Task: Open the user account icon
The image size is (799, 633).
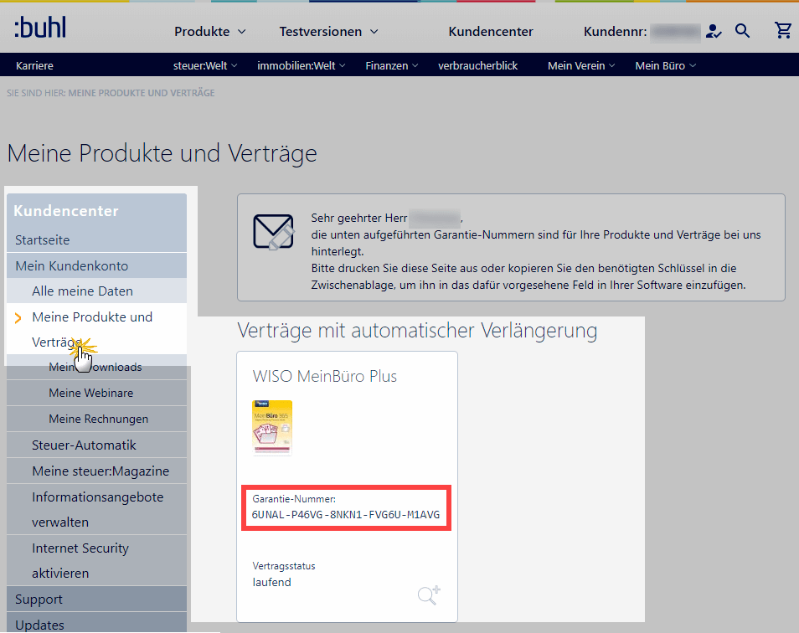Action: [714, 32]
